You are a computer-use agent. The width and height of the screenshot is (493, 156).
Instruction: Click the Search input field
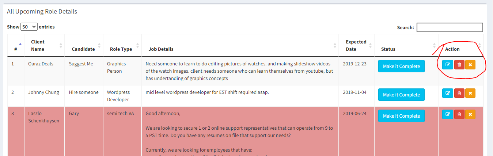click(450, 27)
